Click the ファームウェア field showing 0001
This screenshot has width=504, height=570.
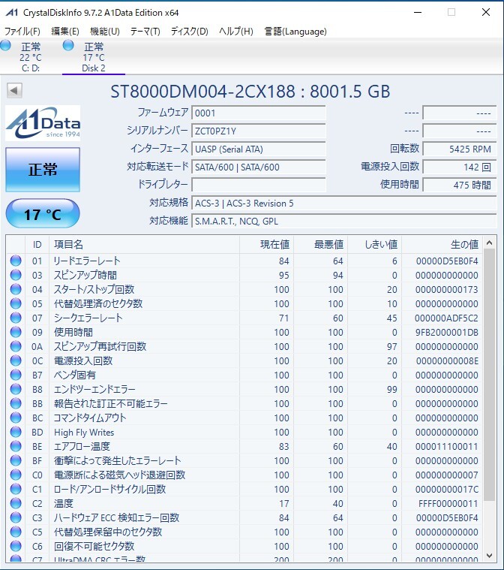259,113
